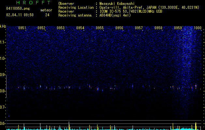Screen dimensions: 205x130
Task: Click the 0958 time marker
Action: 158,28
